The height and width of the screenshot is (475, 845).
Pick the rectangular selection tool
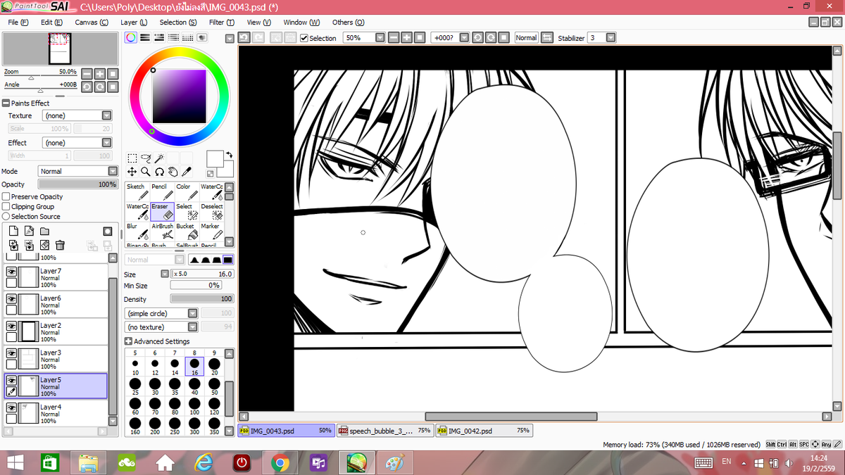[132, 158]
